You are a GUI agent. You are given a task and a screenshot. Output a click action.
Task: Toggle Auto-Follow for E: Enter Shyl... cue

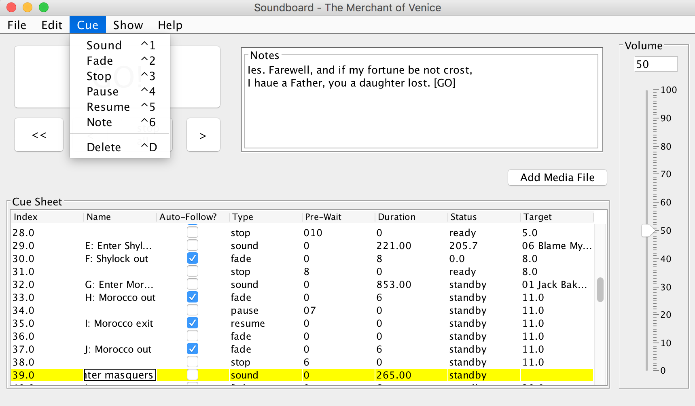(193, 245)
